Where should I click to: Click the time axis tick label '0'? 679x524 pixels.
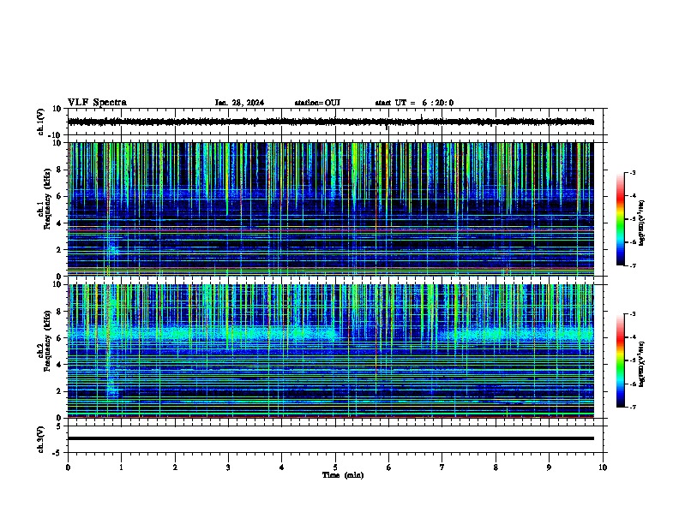point(68,467)
